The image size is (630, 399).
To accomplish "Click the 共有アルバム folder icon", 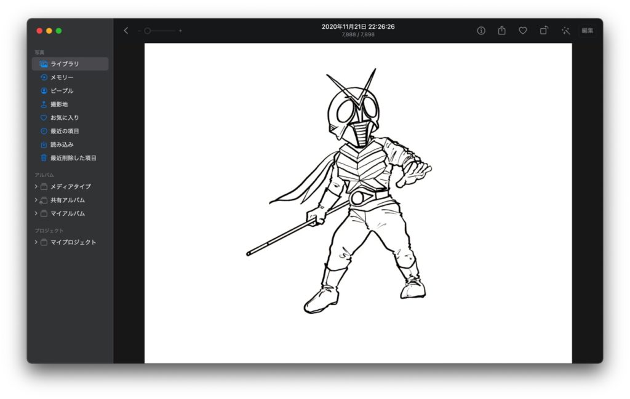I will point(44,200).
